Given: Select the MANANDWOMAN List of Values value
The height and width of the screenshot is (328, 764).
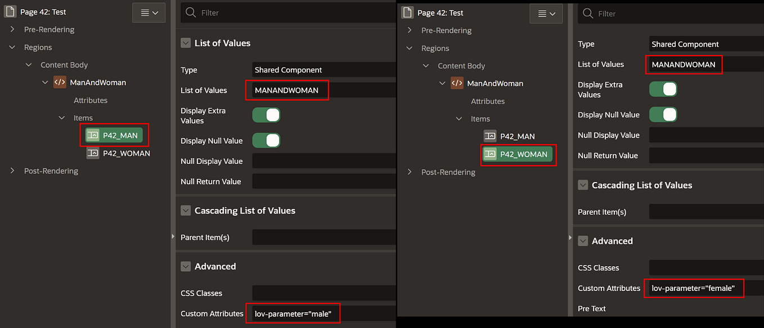Looking at the screenshot, I should coord(287,90).
